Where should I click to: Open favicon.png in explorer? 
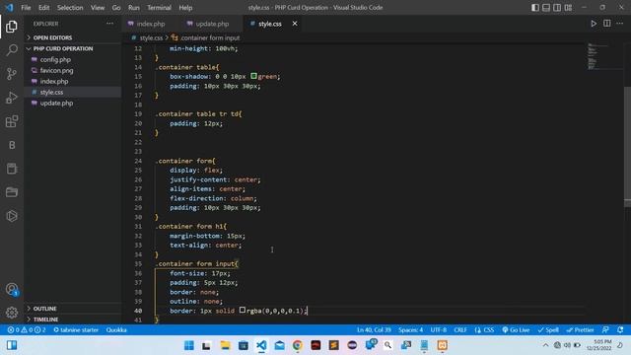pos(72,70)
